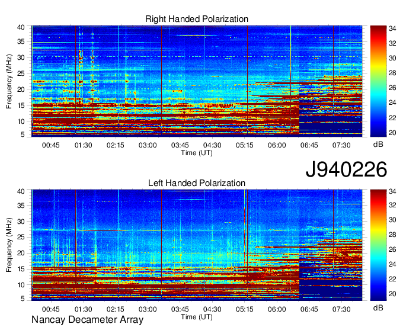
Task: Click the 01:30 tick under the top plot
Action: (84, 145)
